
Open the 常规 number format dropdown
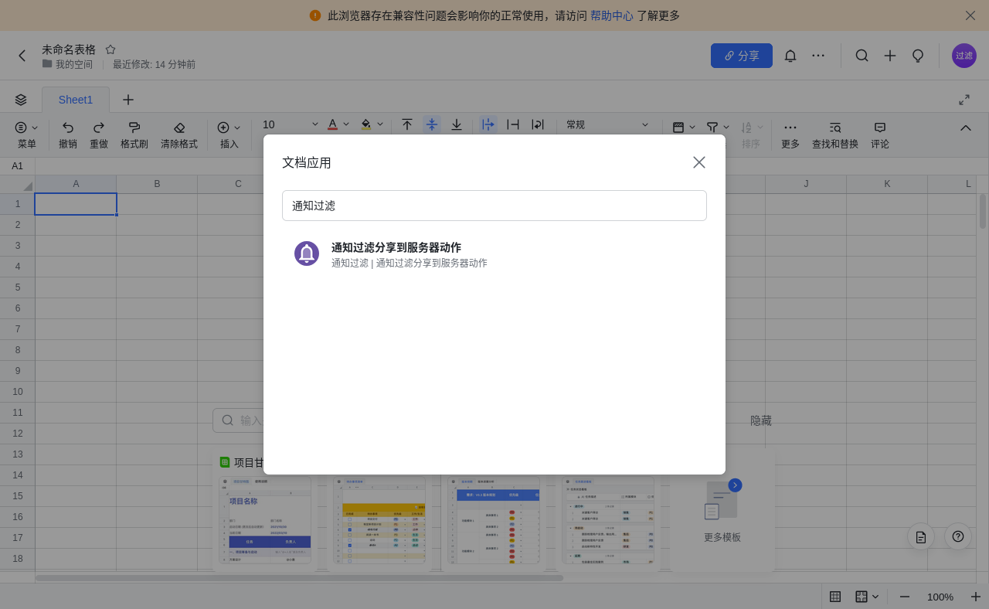[608, 124]
